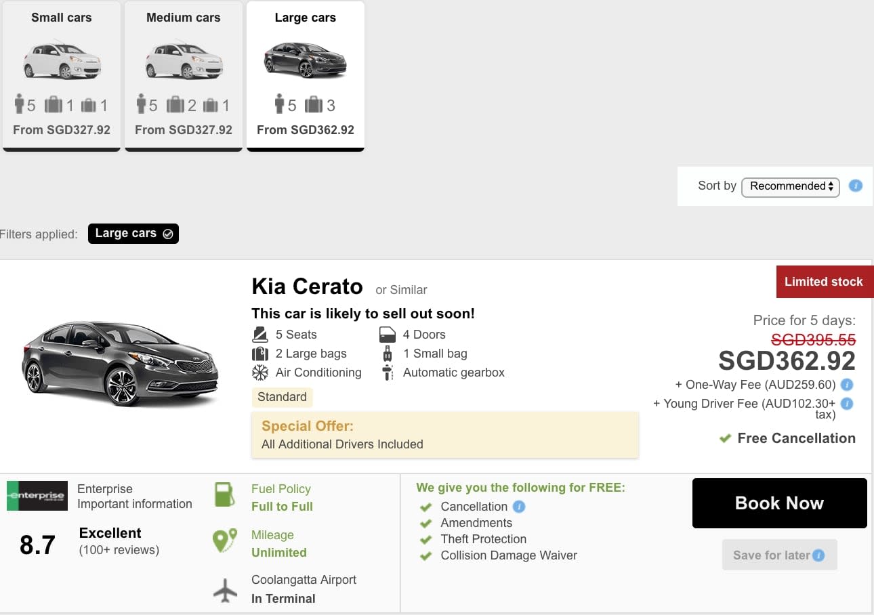
Task: Click the 2 Large bags icon
Action: pyautogui.click(x=260, y=354)
